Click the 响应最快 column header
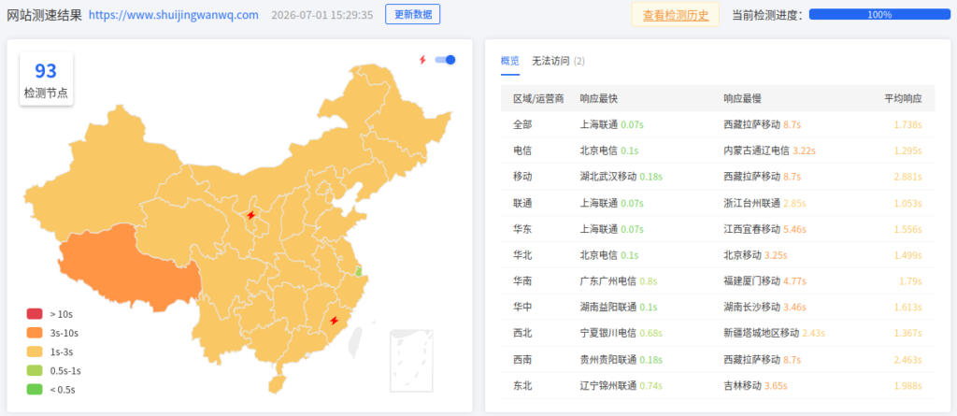Screen dimensions: 957x416 tap(599, 98)
